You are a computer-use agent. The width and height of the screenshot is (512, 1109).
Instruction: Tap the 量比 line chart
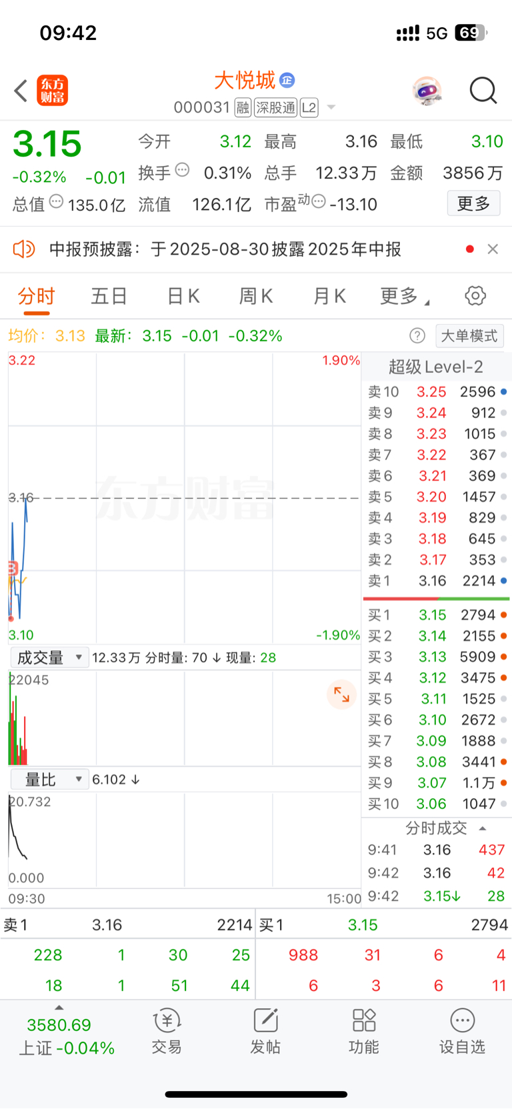coord(185,840)
